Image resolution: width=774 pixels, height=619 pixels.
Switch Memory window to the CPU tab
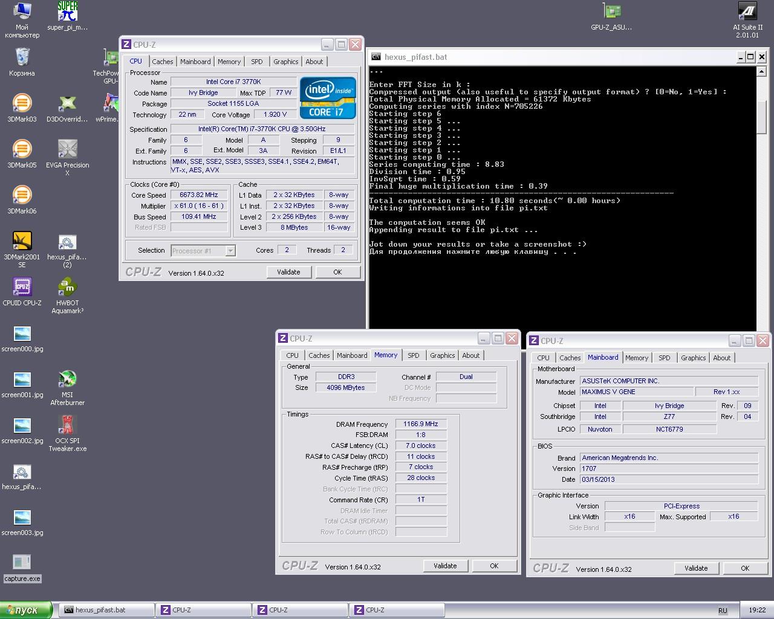pyautogui.click(x=292, y=355)
